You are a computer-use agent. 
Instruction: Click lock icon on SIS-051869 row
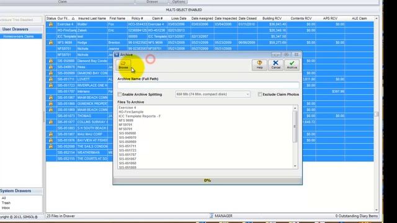pos(51,110)
